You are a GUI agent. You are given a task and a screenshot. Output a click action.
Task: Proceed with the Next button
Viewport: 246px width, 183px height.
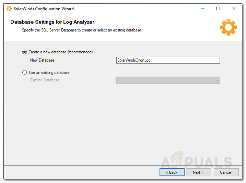click(x=198, y=172)
